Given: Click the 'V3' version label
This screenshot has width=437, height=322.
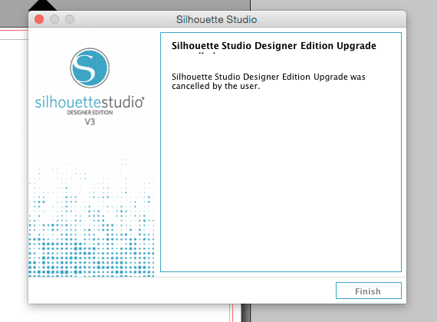Looking at the screenshot, I should (90, 122).
